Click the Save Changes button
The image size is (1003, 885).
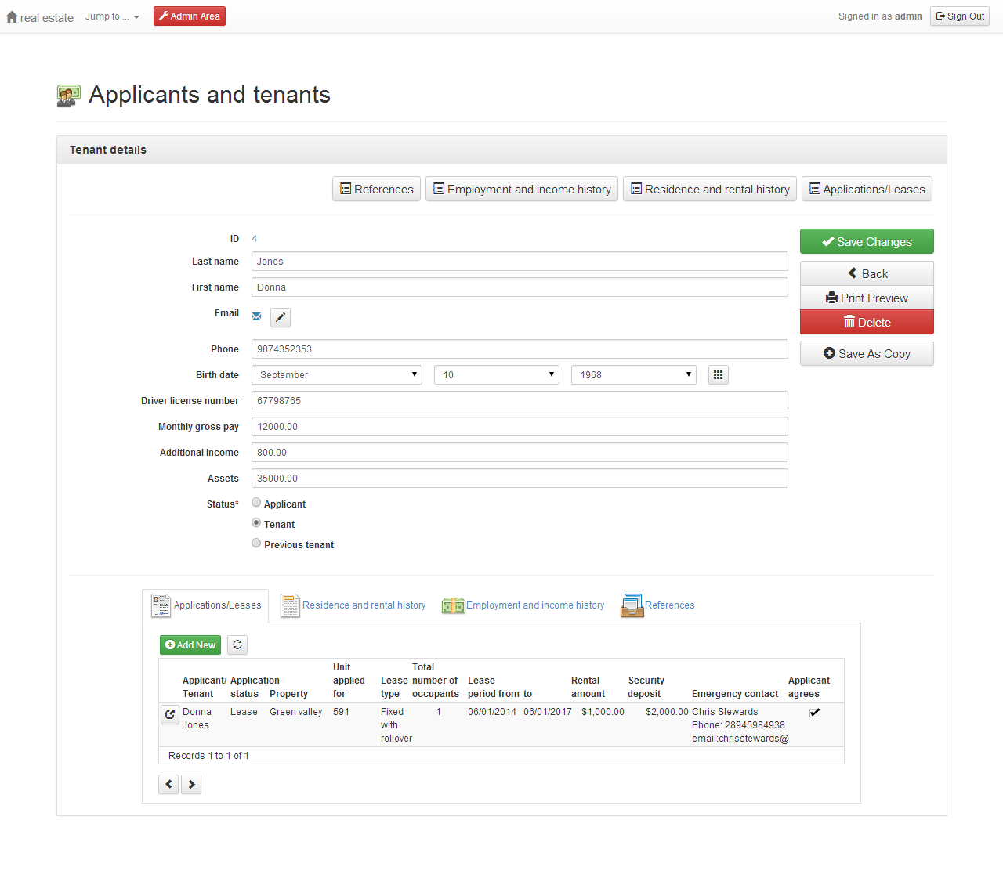867,241
